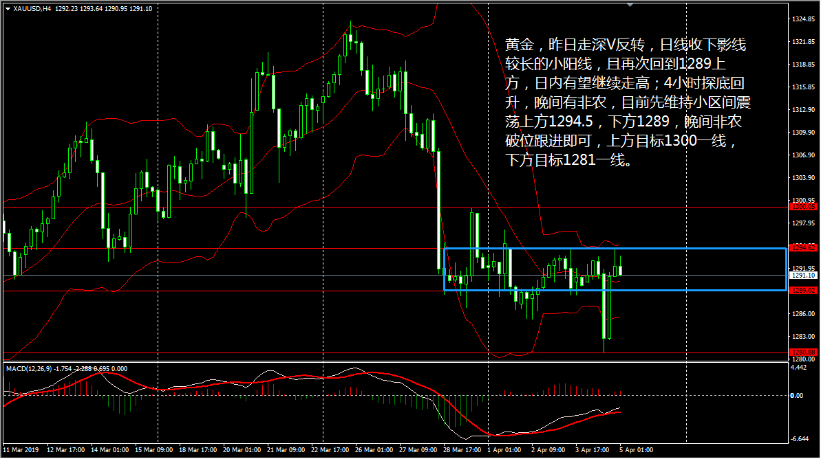The width and height of the screenshot is (821, 459).
Task: Click the 22 Mar 17:00 time label
Action: (330, 449)
